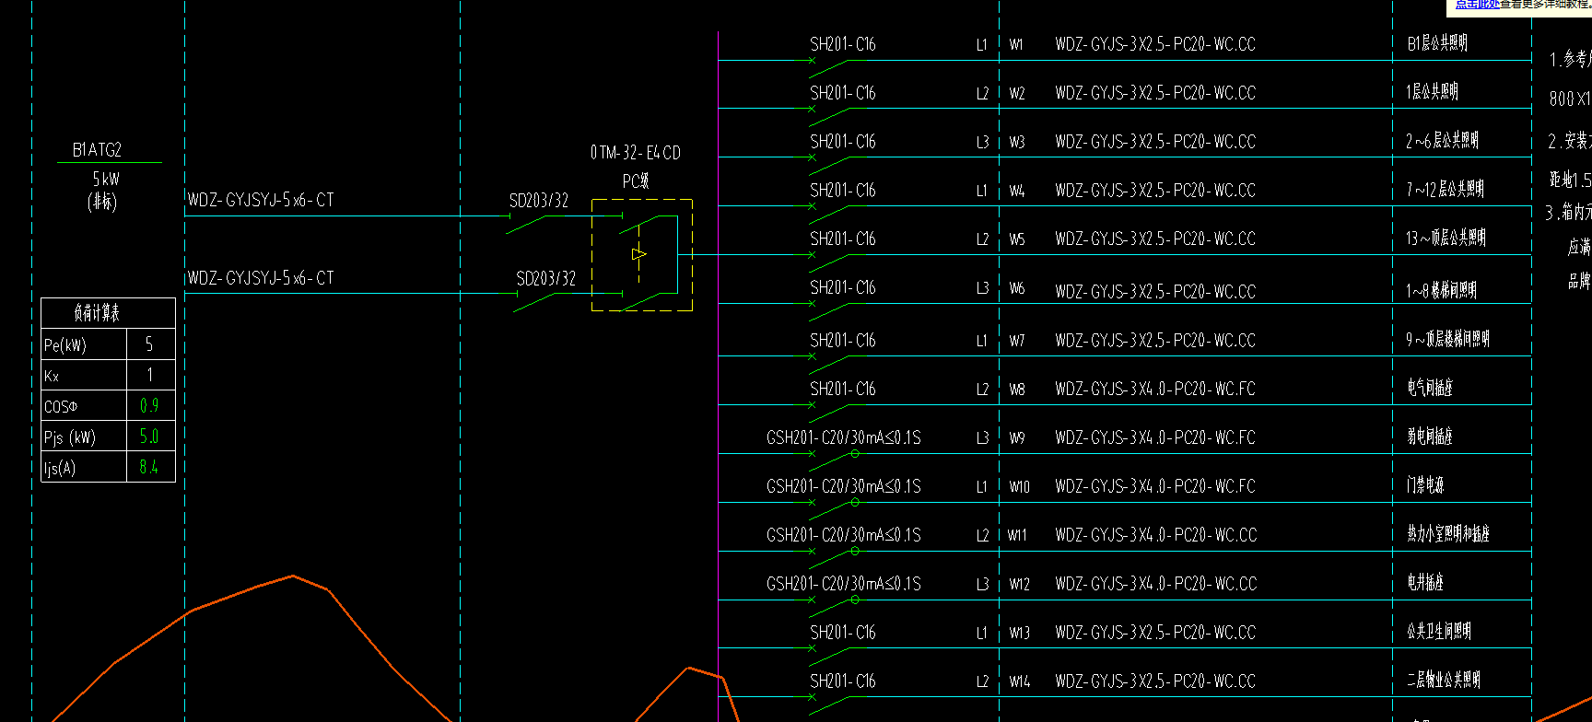Select the 9~顶层楼梯间照明 load description

pos(1448,340)
